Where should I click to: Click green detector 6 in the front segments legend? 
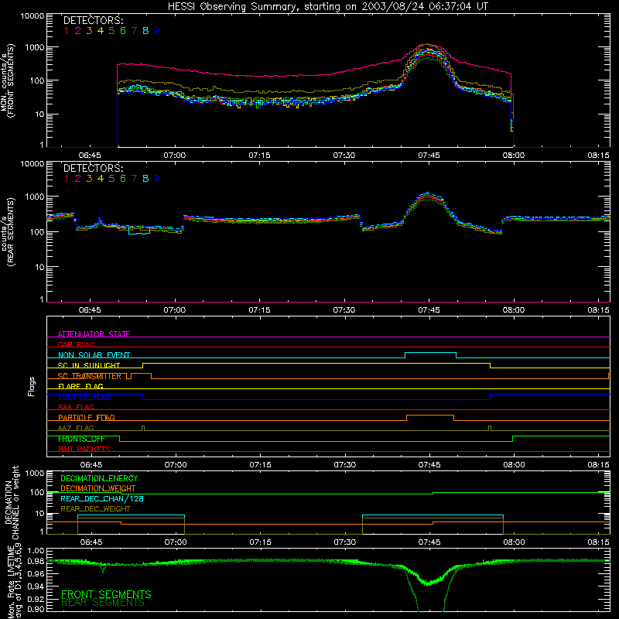pos(123,31)
